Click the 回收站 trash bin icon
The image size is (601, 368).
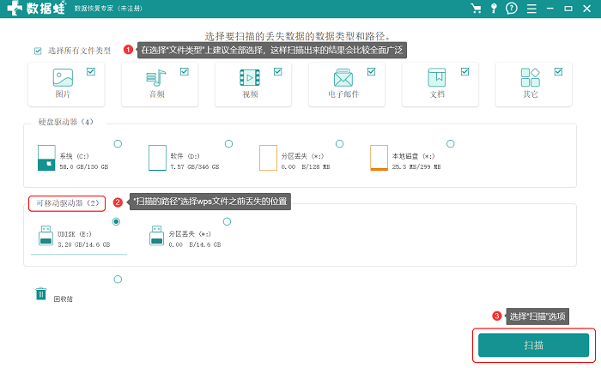[41, 293]
